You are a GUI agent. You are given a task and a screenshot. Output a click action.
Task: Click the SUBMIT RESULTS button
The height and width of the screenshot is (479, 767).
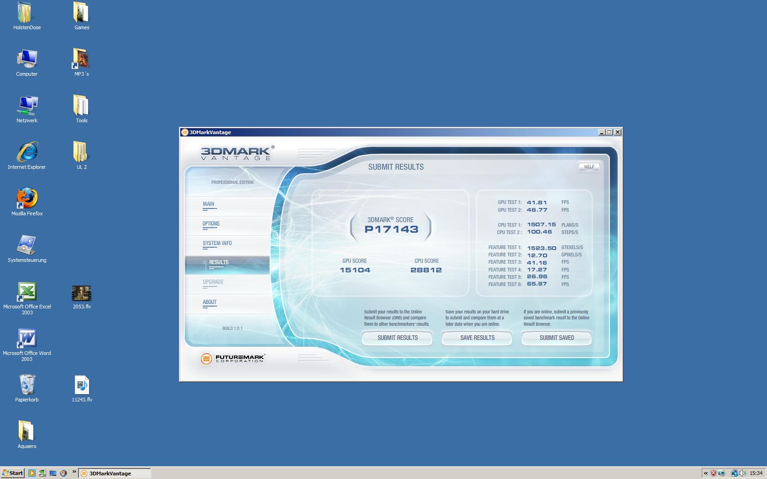coord(397,338)
